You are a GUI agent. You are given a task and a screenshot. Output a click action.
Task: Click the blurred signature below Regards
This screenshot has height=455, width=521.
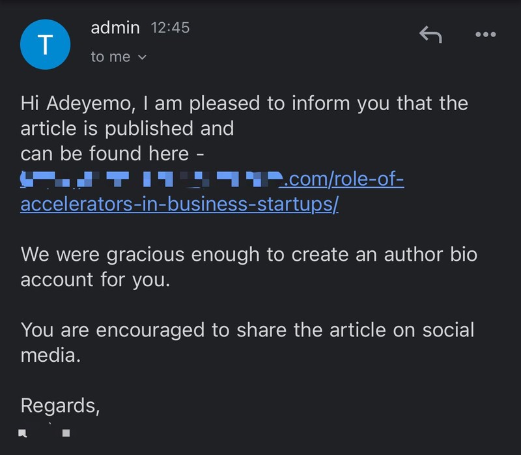point(44,432)
